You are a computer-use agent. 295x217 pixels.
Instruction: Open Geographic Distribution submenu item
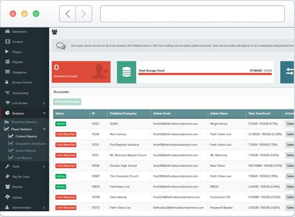(31, 144)
